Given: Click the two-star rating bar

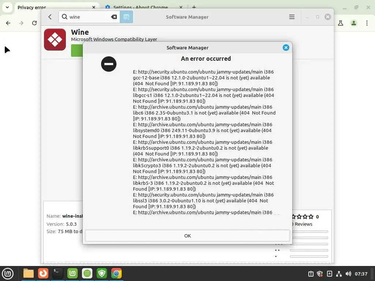Looking at the screenshot, I should [x=309, y=250].
